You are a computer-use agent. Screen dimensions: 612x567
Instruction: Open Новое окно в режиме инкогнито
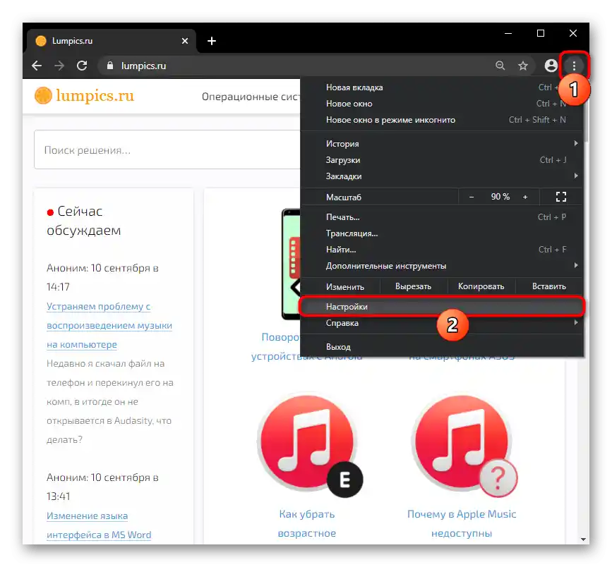[x=442, y=120]
